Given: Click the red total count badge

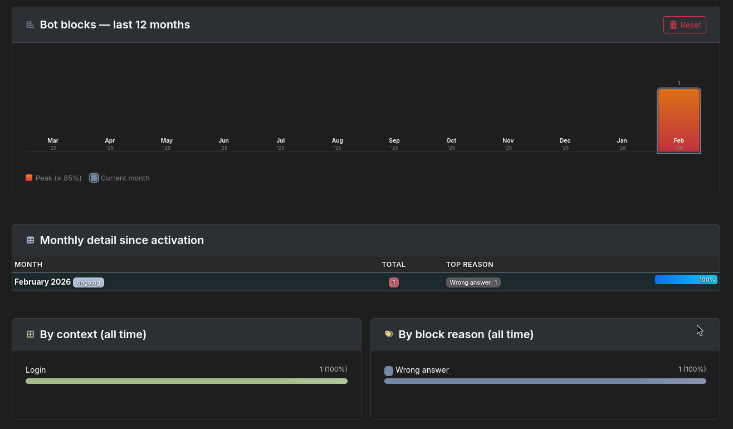Looking at the screenshot, I should (393, 282).
